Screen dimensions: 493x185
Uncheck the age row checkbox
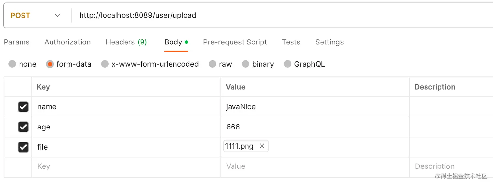23,127
